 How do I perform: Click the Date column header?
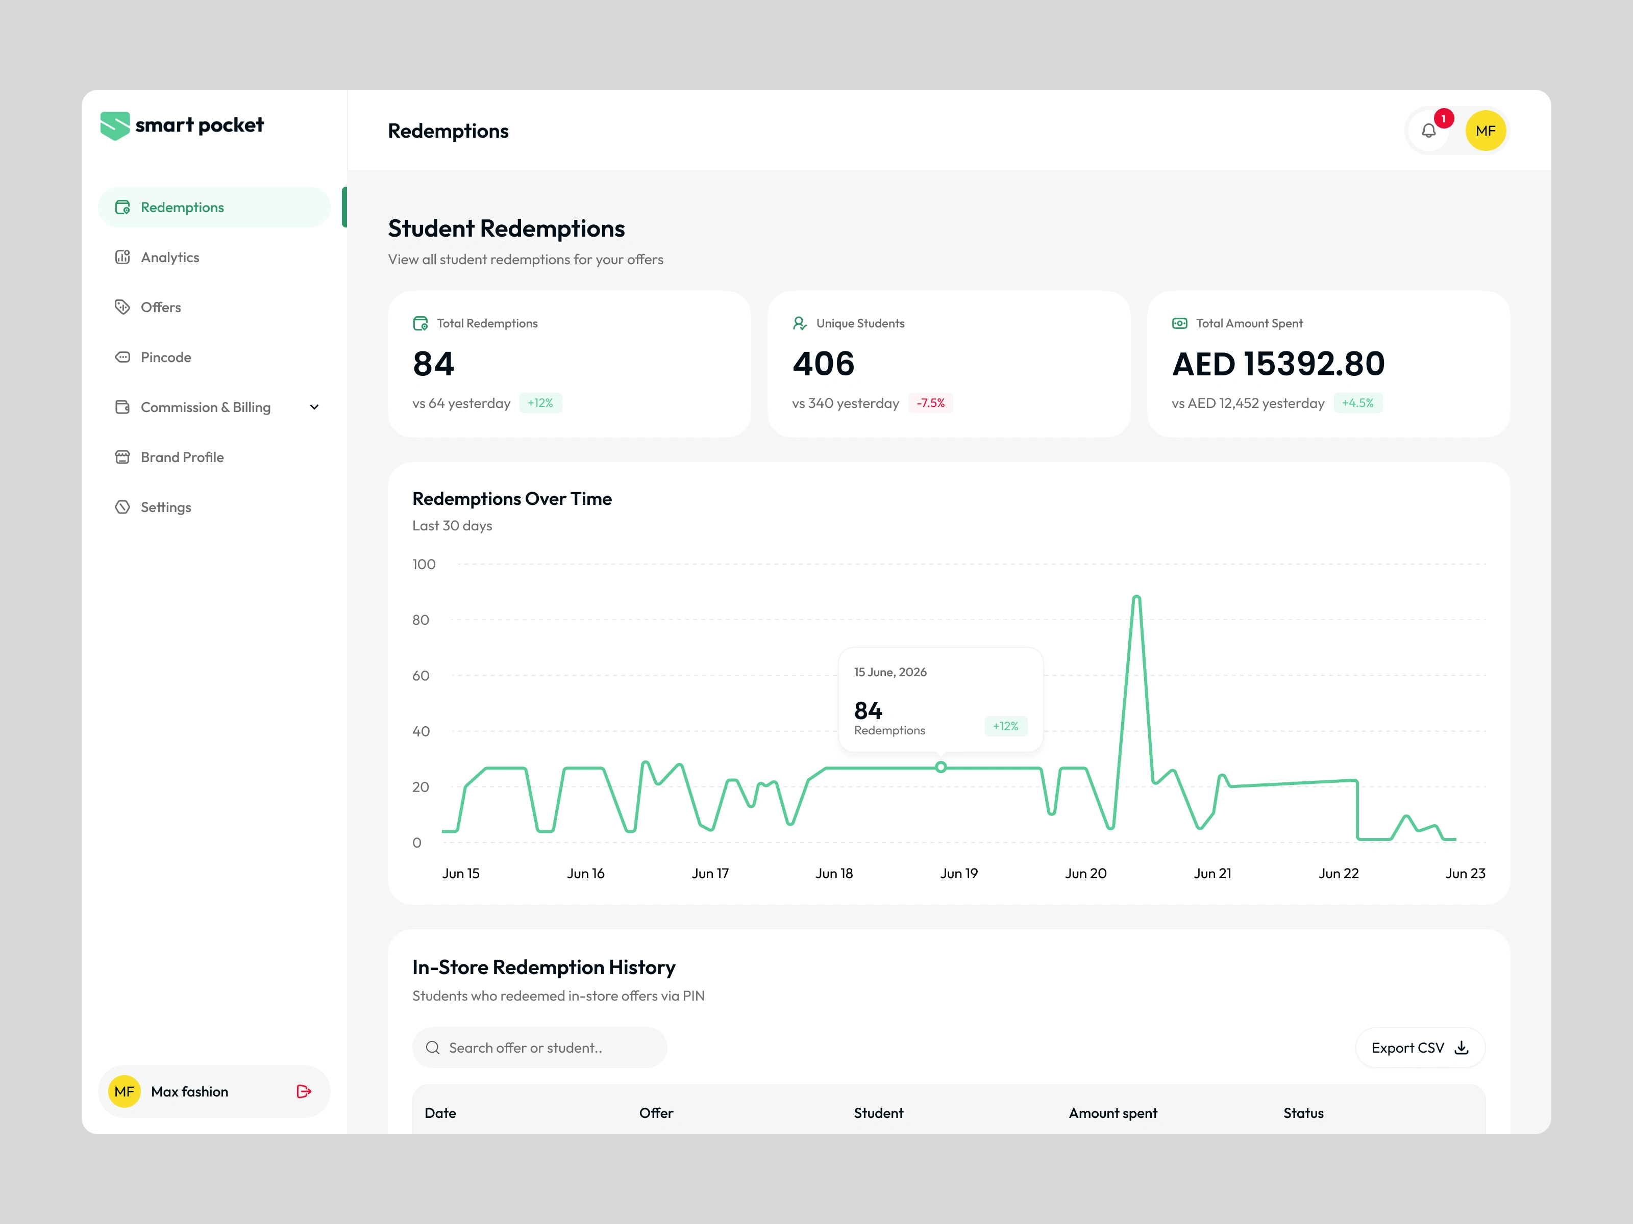click(x=440, y=1113)
